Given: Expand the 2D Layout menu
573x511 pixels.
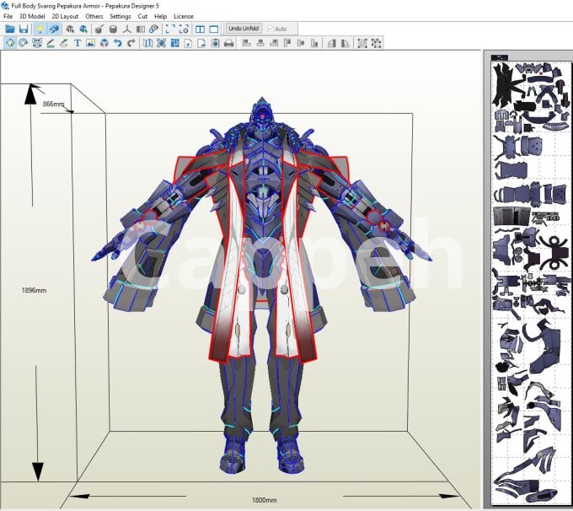Looking at the screenshot, I should (65, 16).
